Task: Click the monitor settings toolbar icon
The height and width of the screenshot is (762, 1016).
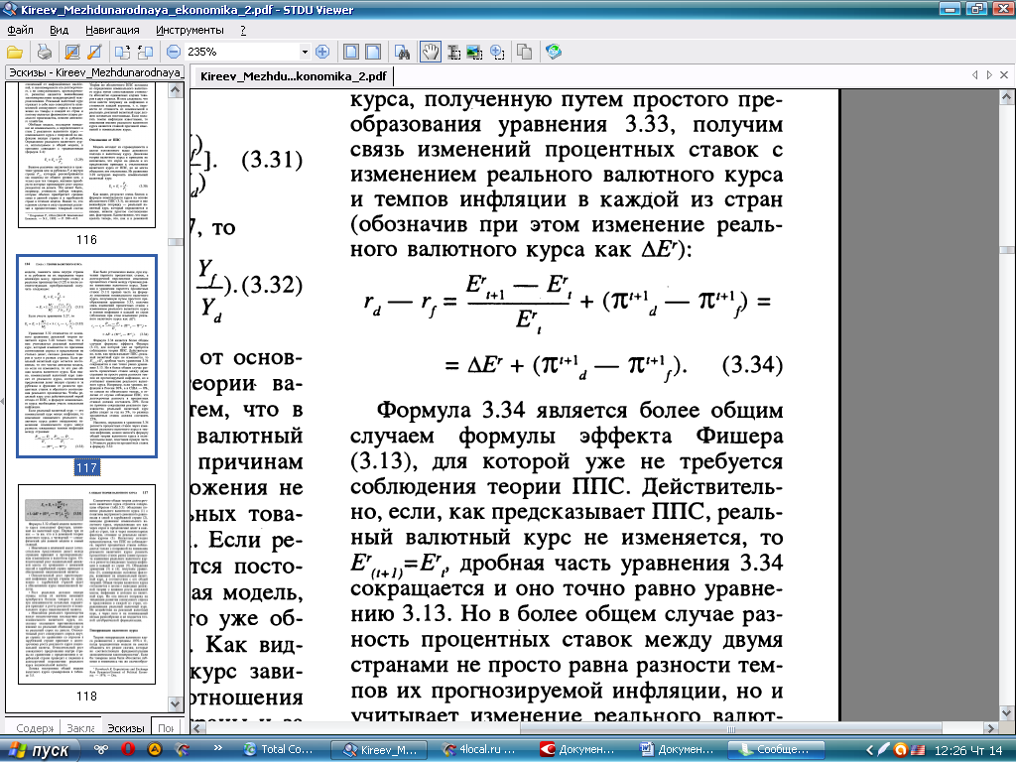Action: tap(72, 52)
